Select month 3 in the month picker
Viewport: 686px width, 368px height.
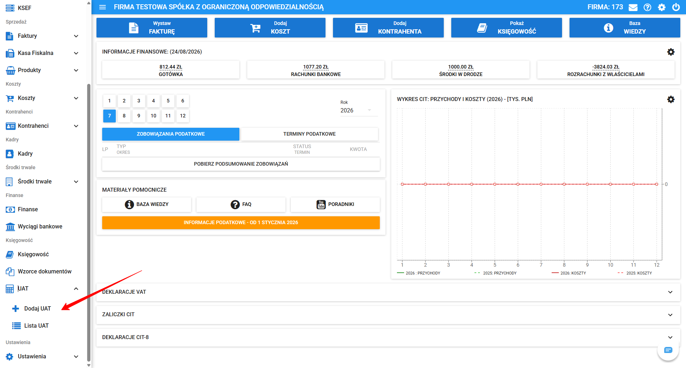tap(139, 101)
